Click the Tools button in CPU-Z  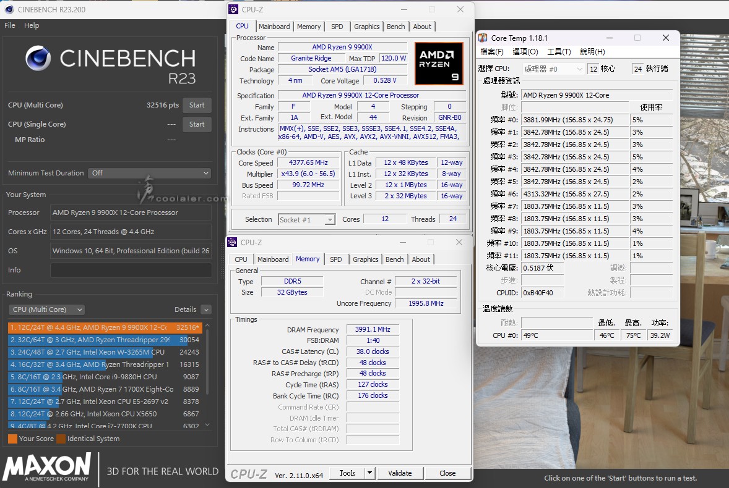pos(347,473)
